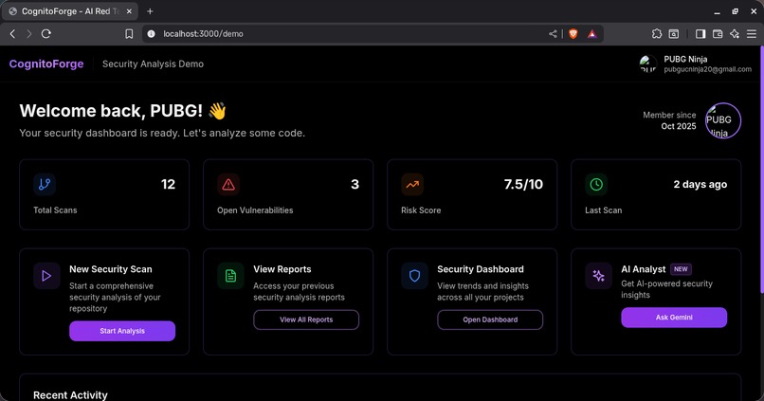Click the "Member since" label
The height and width of the screenshot is (401, 764).
(669, 115)
